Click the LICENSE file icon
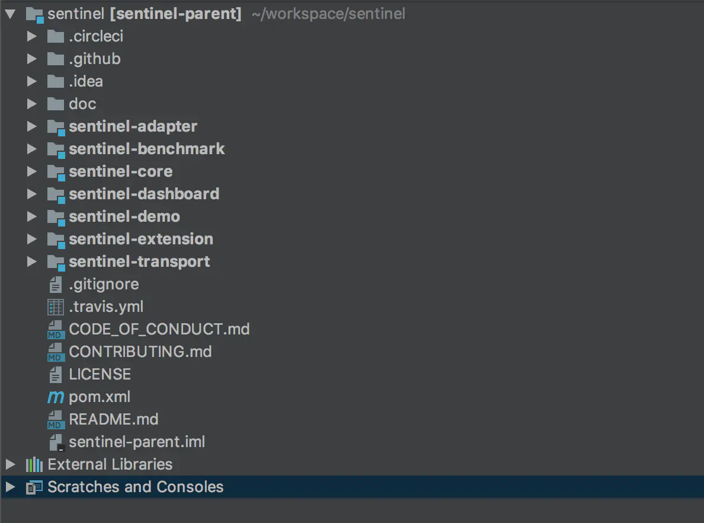The width and height of the screenshot is (704, 523). (x=55, y=374)
